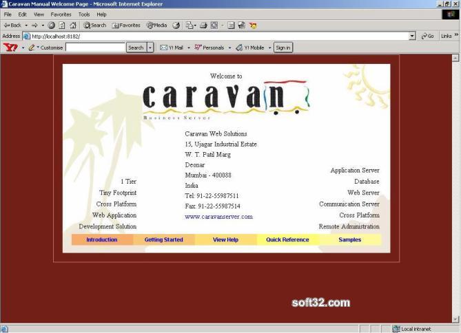Open the Yahoo logo dropdown arrow
The image size is (461, 333).
tap(23, 47)
